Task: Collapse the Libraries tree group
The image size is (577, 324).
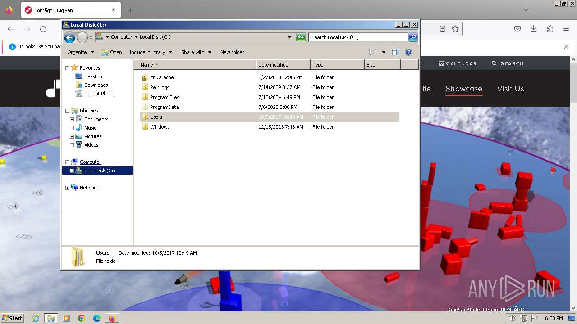Action: 67,111
